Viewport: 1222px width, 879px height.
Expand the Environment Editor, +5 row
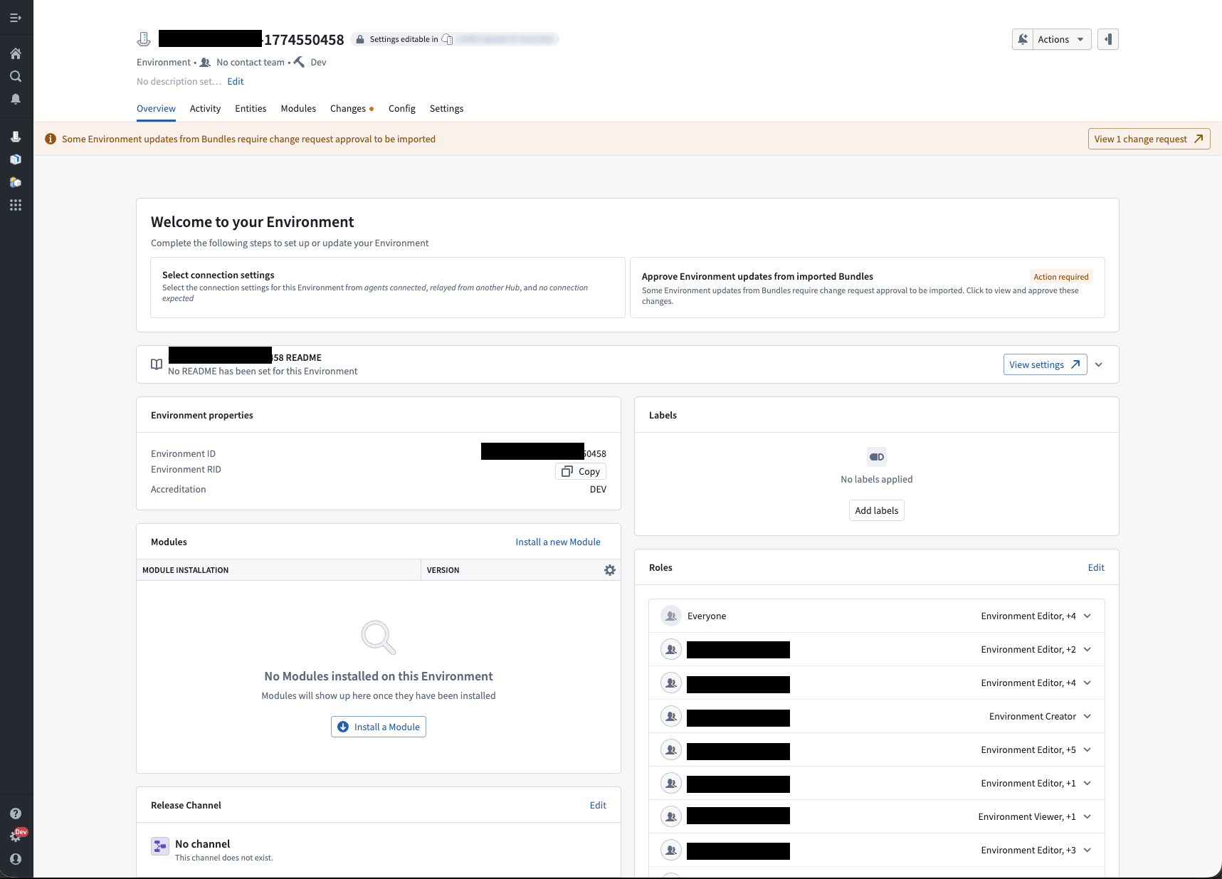pos(1087,749)
